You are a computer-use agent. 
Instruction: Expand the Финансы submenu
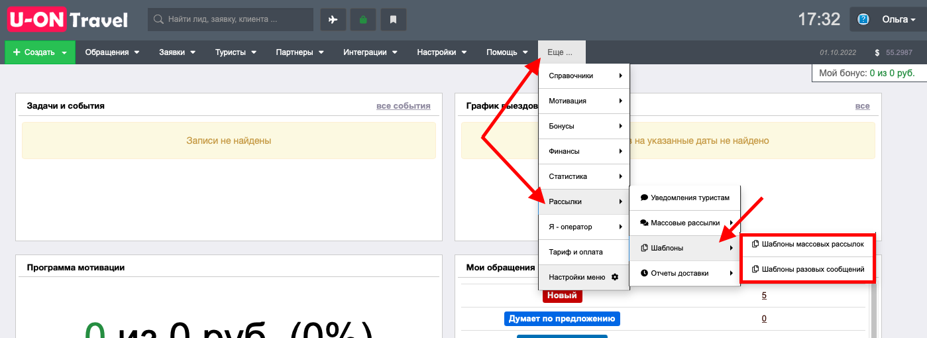click(584, 151)
